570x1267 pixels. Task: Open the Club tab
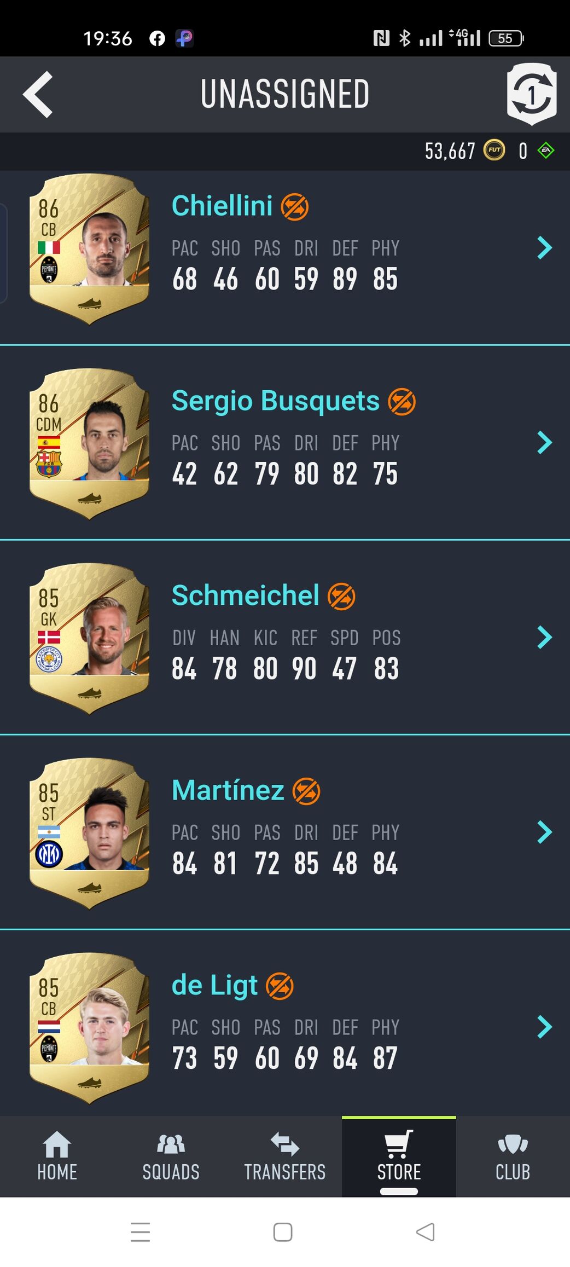(x=513, y=1156)
